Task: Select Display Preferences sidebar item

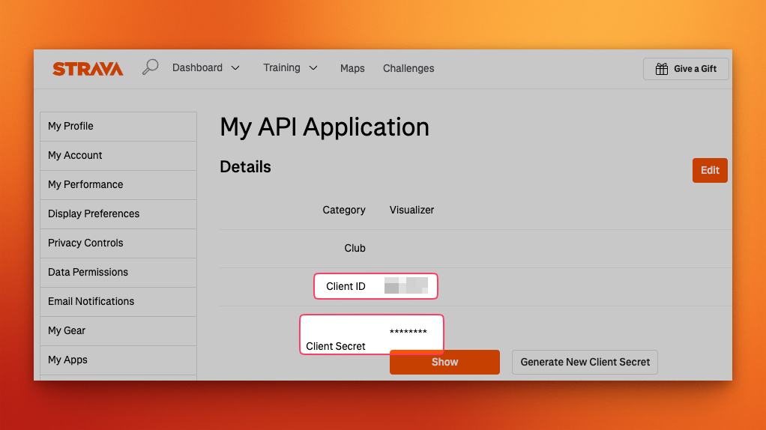Action: click(x=118, y=214)
